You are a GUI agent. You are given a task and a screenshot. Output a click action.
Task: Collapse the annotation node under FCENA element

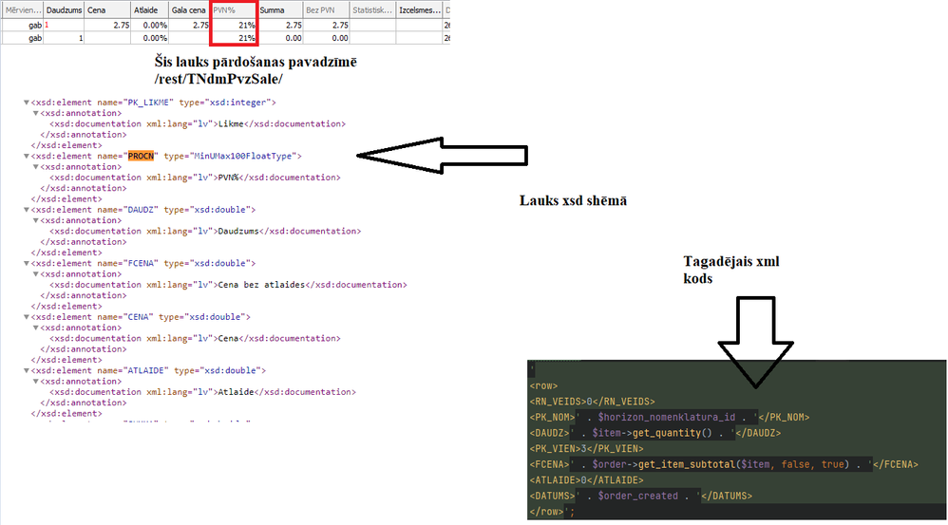[x=36, y=274]
